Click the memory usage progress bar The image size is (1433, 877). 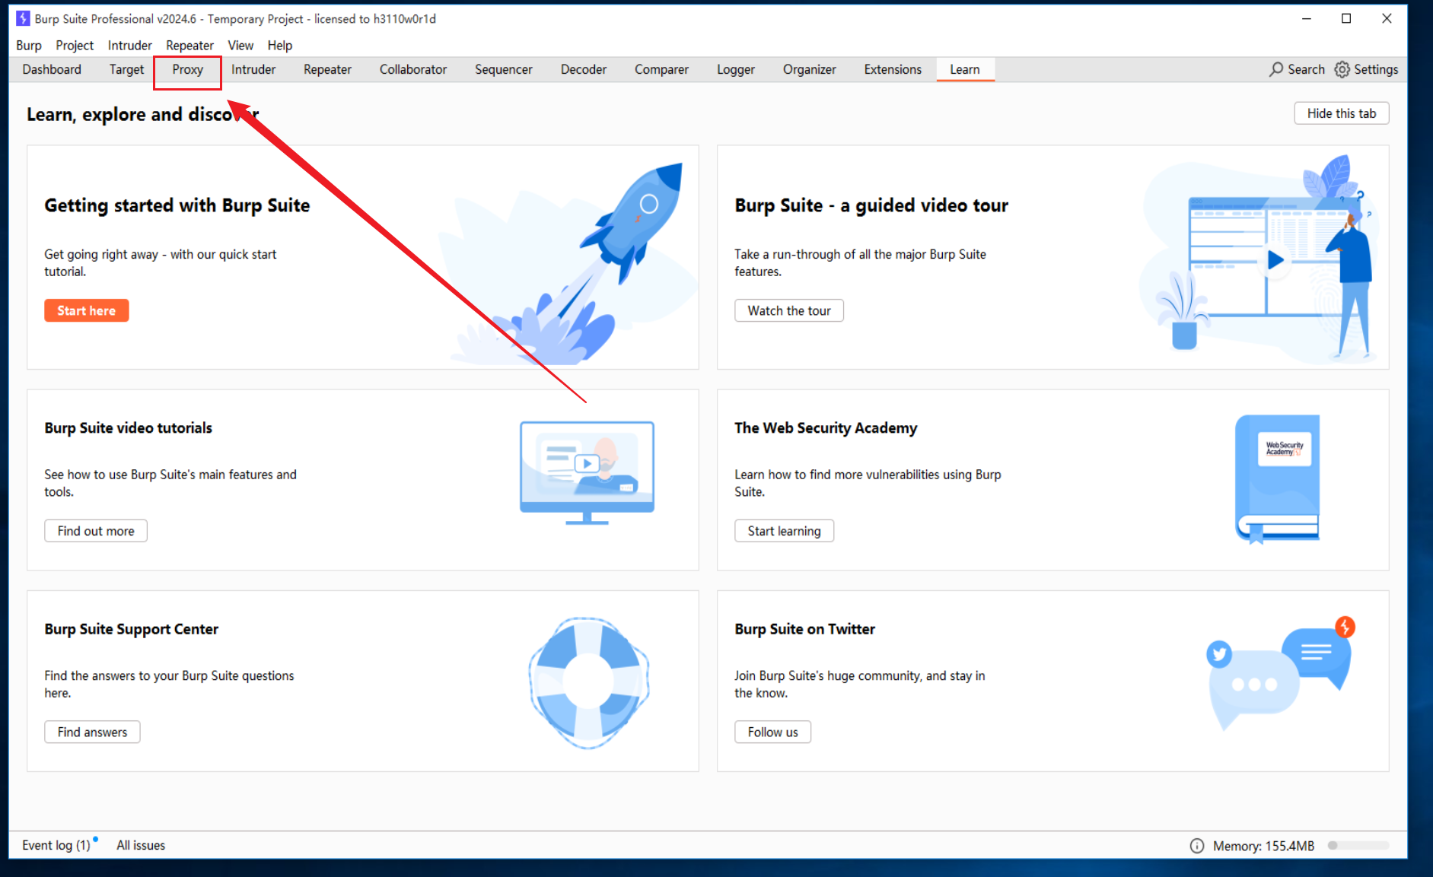click(x=1358, y=845)
